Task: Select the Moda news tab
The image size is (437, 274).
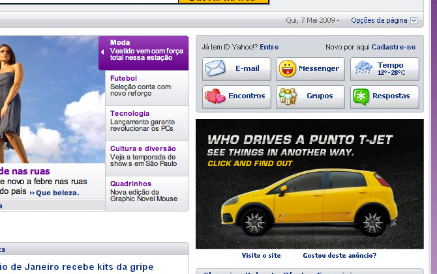Action: (143, 53)
